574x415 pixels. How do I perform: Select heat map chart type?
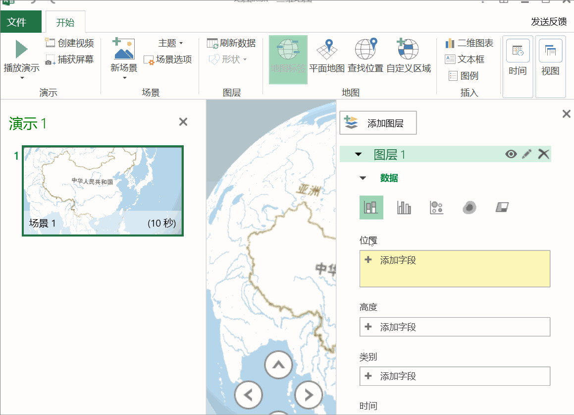click(x=470, y=207)
